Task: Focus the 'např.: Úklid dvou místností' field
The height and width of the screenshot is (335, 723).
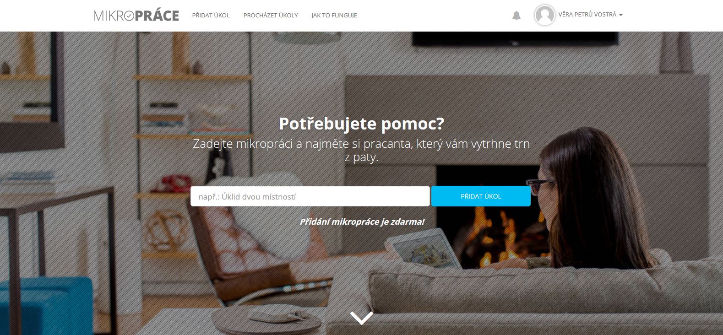Action: coord(310,196)
